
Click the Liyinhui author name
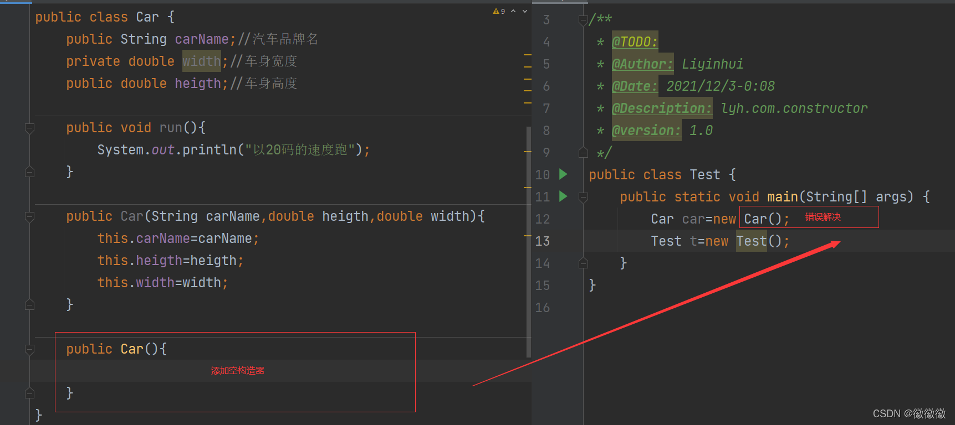coord(712,64)
